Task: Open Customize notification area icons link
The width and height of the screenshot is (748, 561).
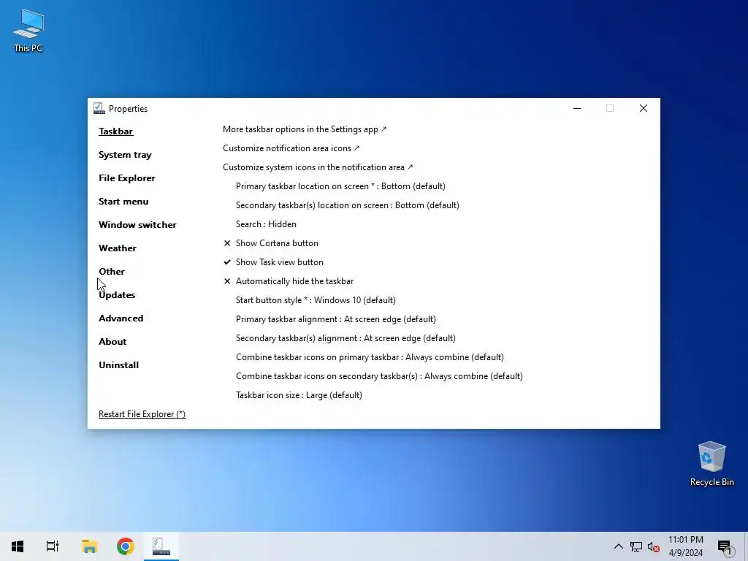Action: tap(291, 148)
